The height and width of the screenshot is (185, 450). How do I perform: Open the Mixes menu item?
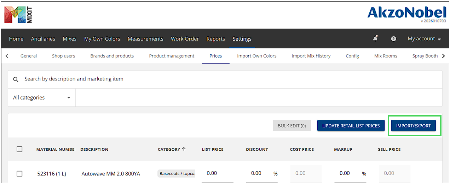tap(70, 39)
